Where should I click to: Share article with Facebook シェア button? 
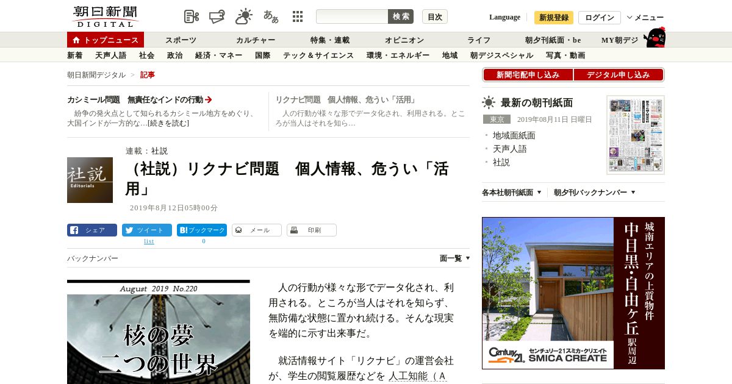[92, 230]
